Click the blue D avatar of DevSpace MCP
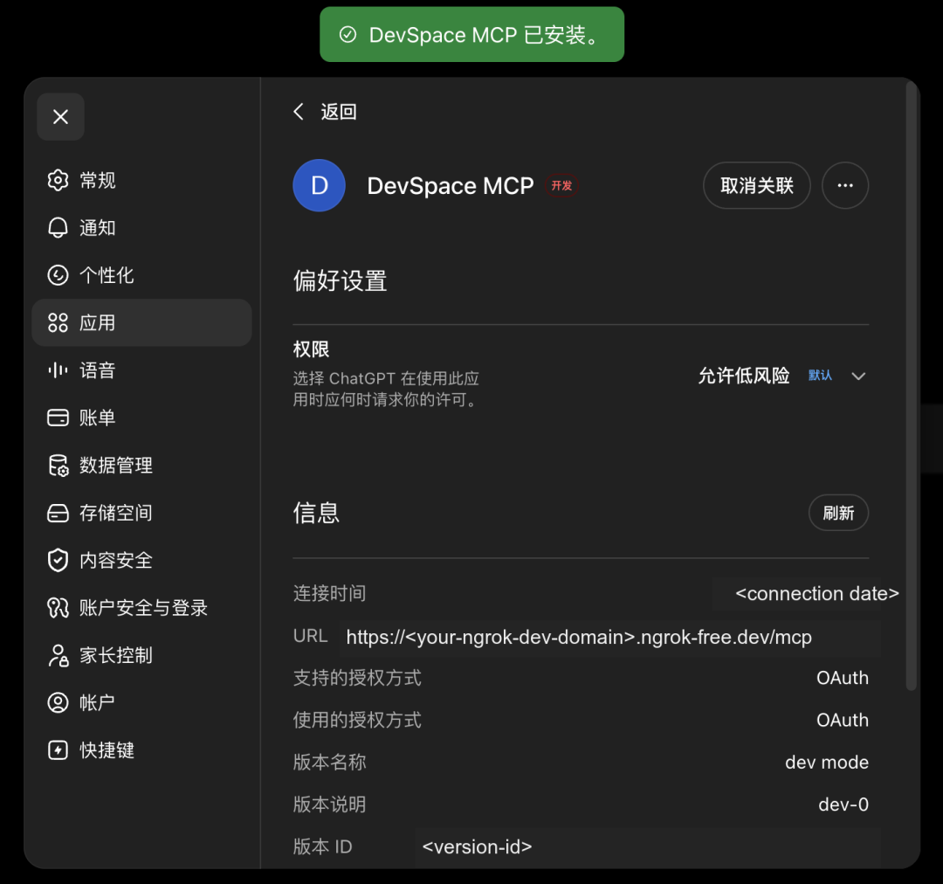The image size is (943, 884). click(320, 185)
